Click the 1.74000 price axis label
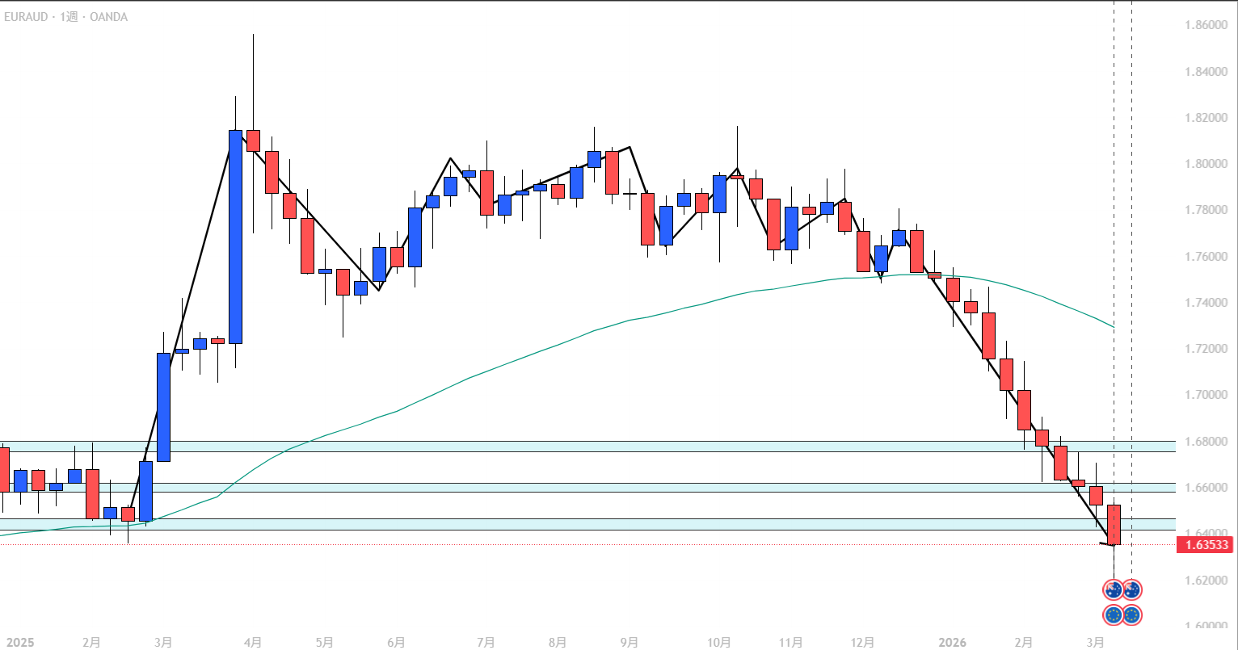Image resolution: width=1238 pixels, height=650 pixels. [1206, 303]
